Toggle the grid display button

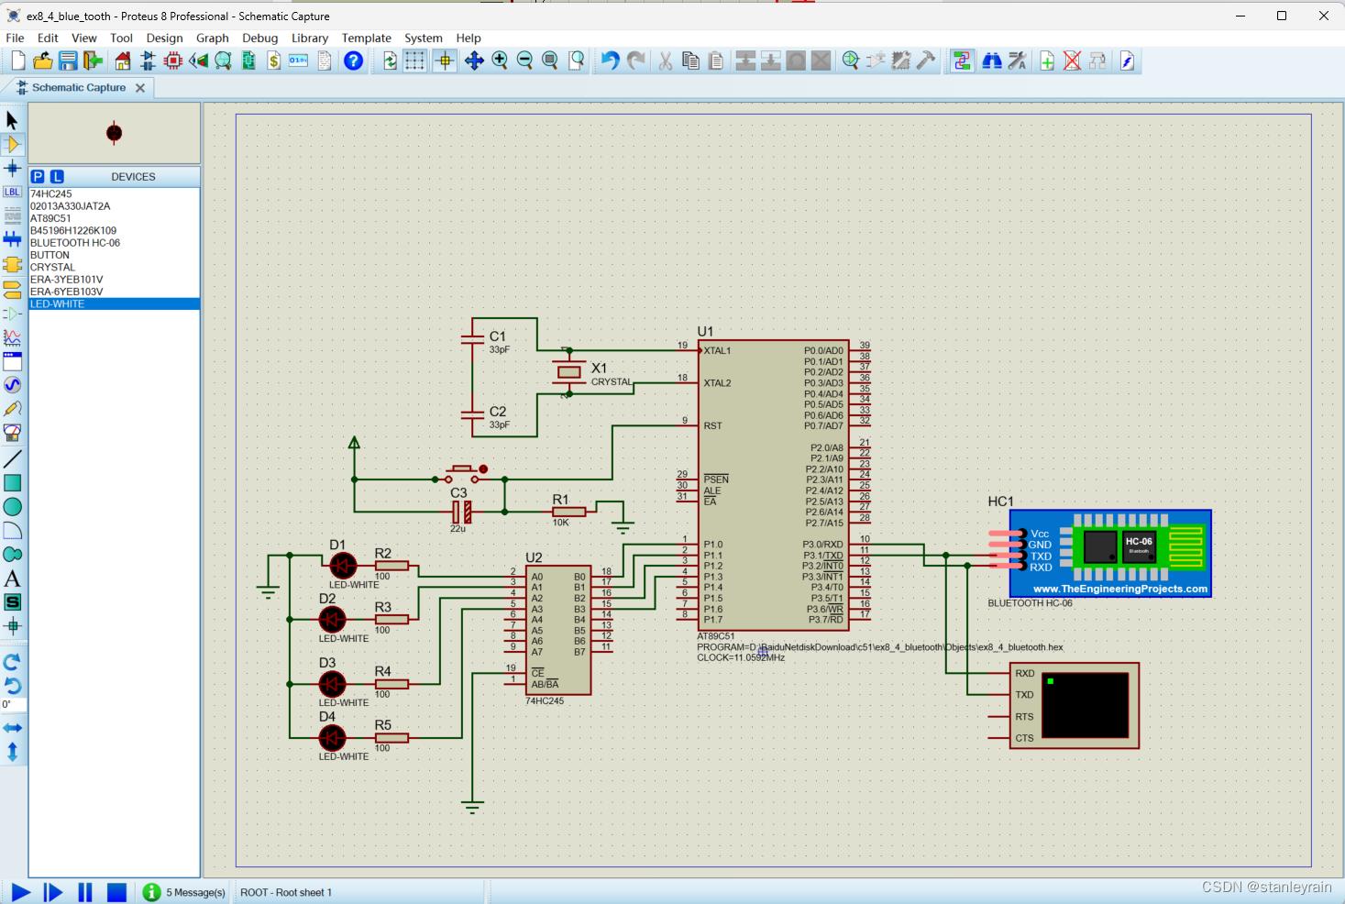tap(415, 61)
